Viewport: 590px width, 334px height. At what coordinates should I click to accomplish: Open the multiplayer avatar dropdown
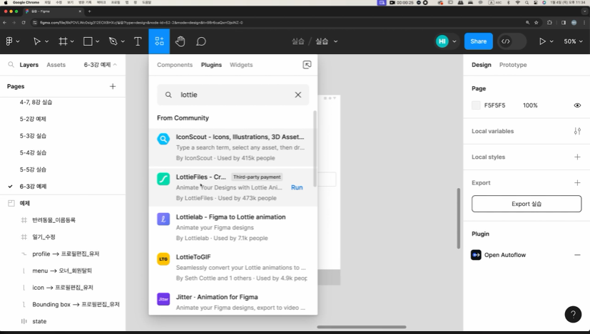(x=454, y=41)
